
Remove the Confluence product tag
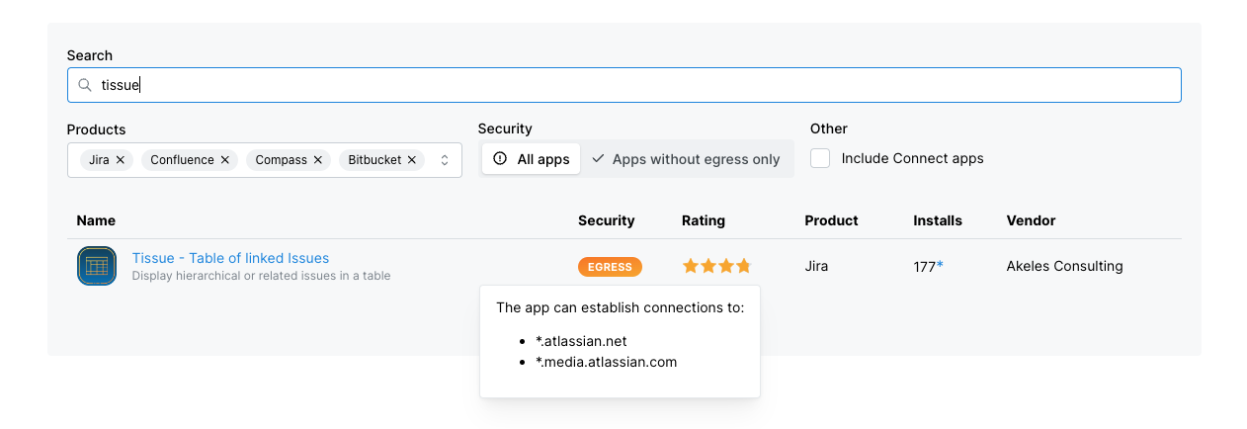225,160
